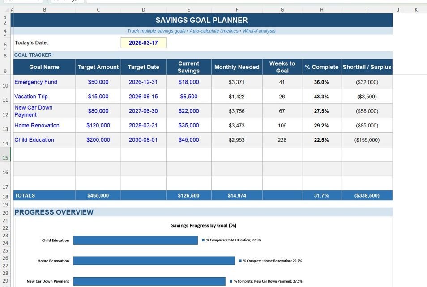Click the Weeks to Goal column heading

pos(282,67)
